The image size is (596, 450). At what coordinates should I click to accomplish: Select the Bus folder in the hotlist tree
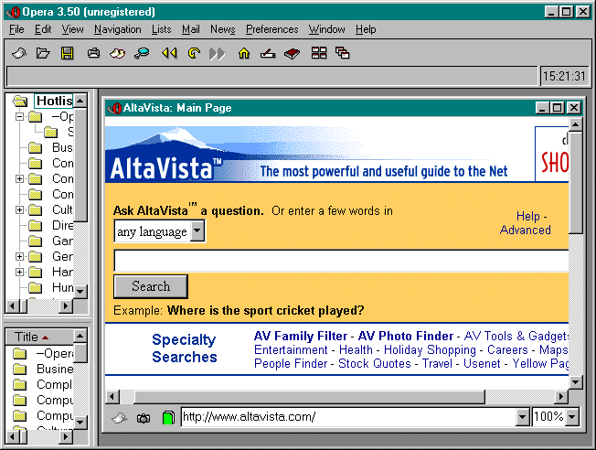click(x=62, y=147)
